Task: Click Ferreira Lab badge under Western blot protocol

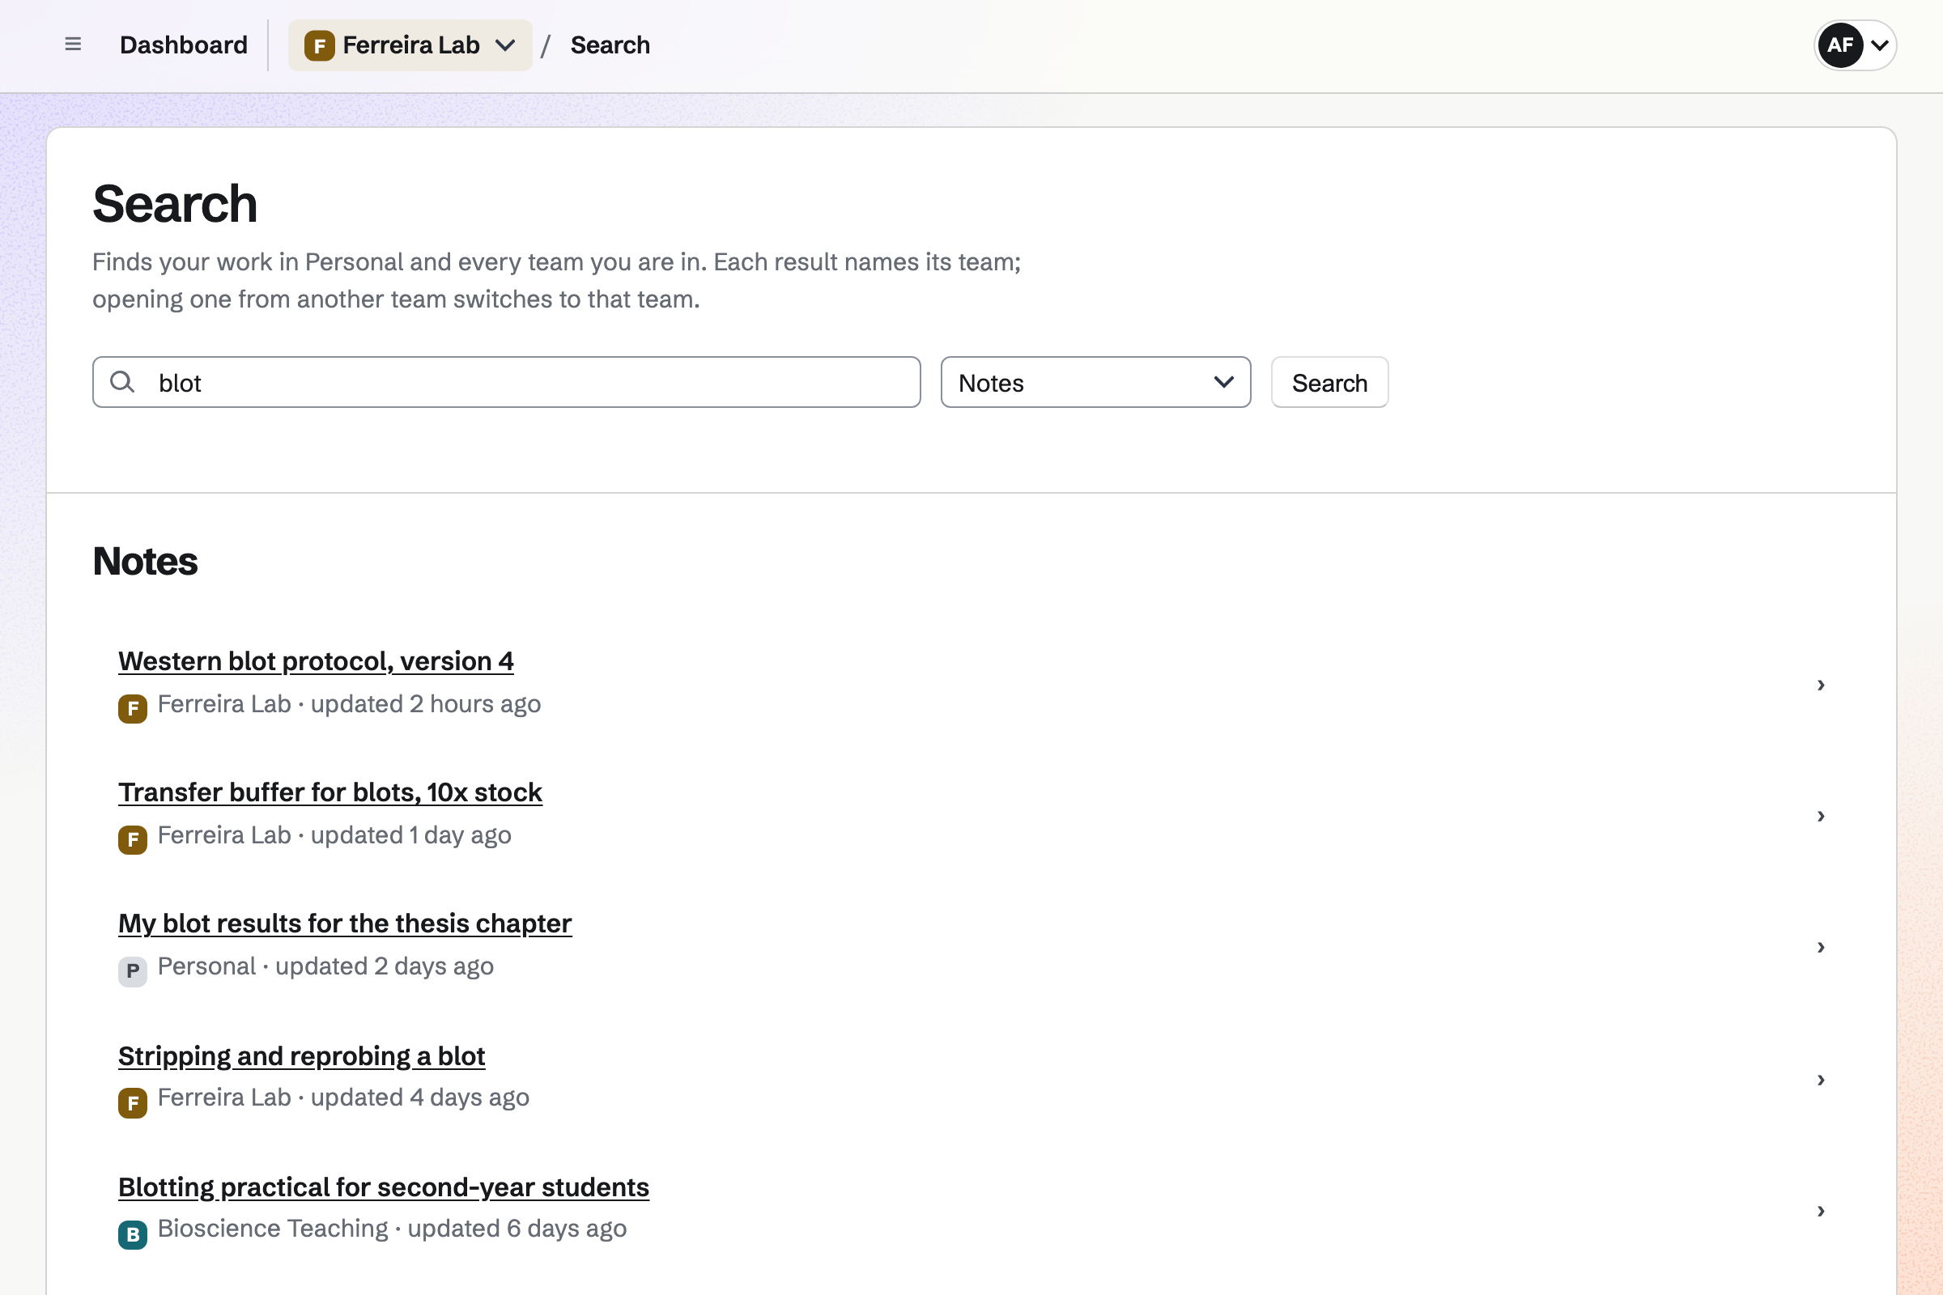Action: pos(132,707)
